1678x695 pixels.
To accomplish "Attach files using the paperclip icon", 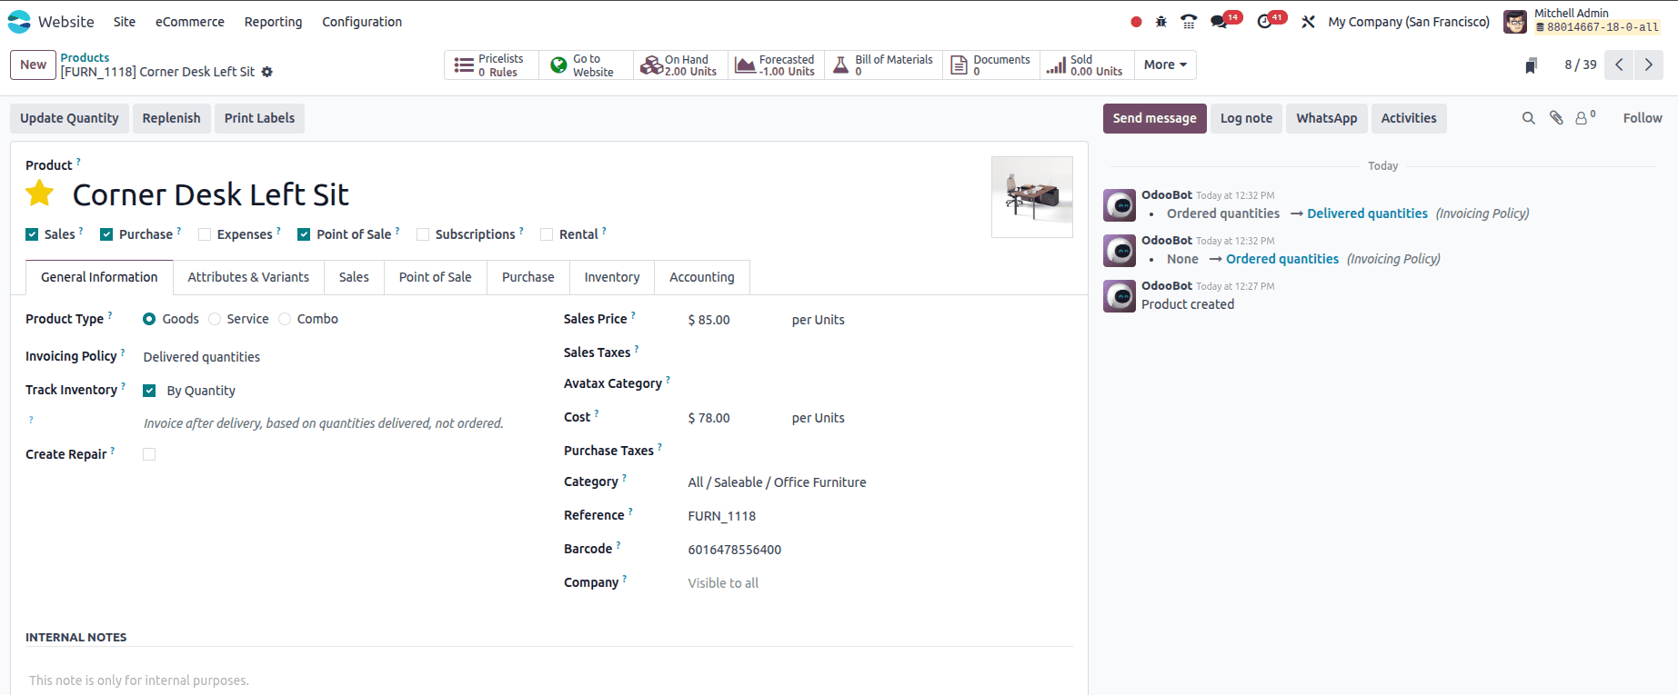I will pyautogui.click(x=1556, y=118).
